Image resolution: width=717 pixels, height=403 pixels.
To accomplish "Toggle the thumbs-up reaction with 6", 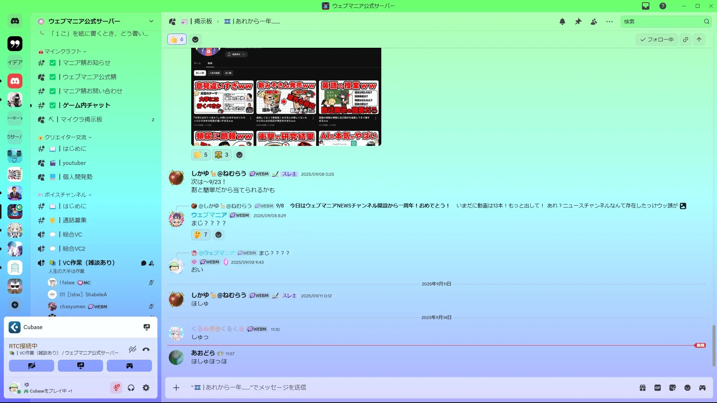I will point(177,39).
